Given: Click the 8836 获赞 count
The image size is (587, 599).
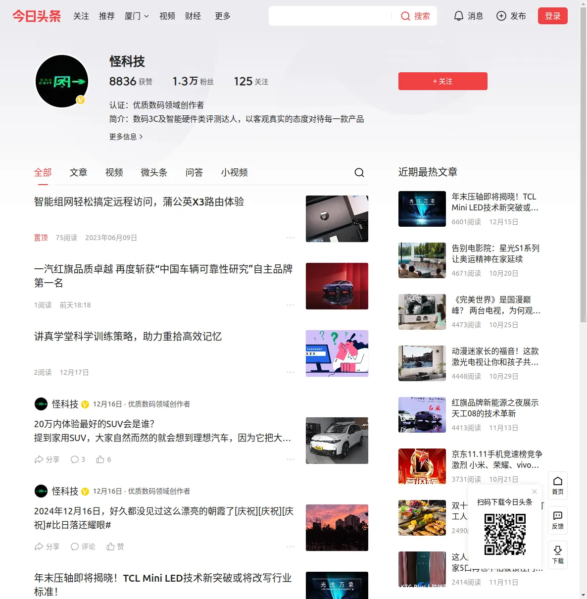Looking at the screenshot, I should tap(131, 81).
